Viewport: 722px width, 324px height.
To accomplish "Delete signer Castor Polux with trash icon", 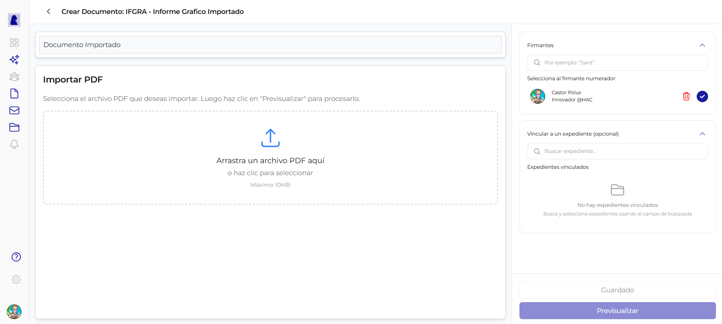I will (x=686, y=96).
